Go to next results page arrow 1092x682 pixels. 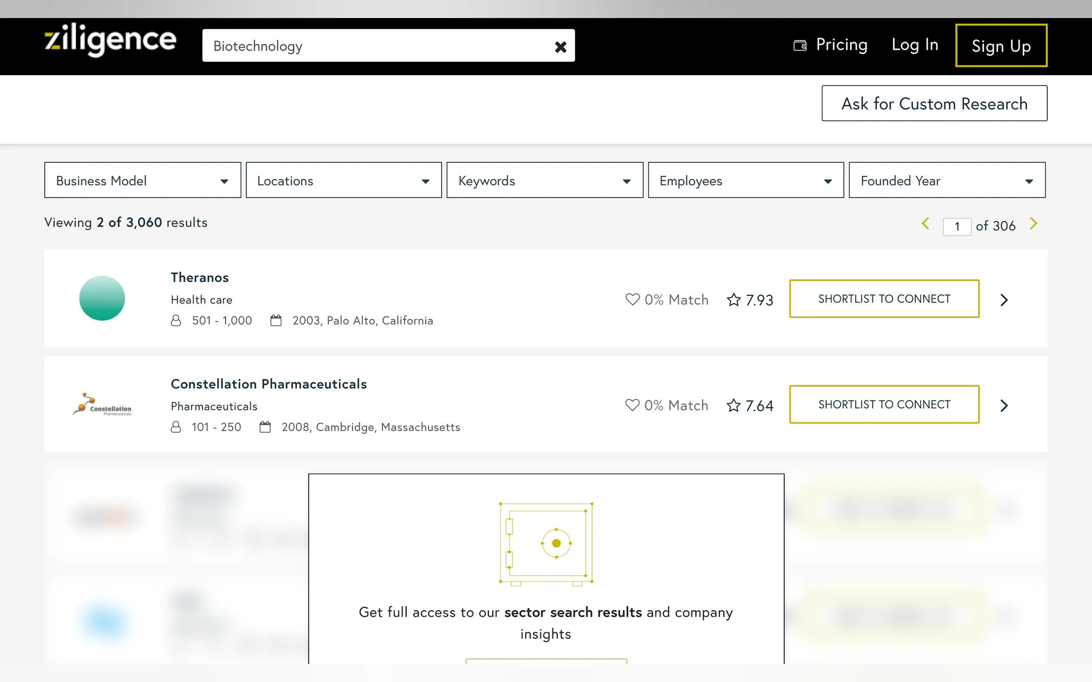click(1033, 224)
